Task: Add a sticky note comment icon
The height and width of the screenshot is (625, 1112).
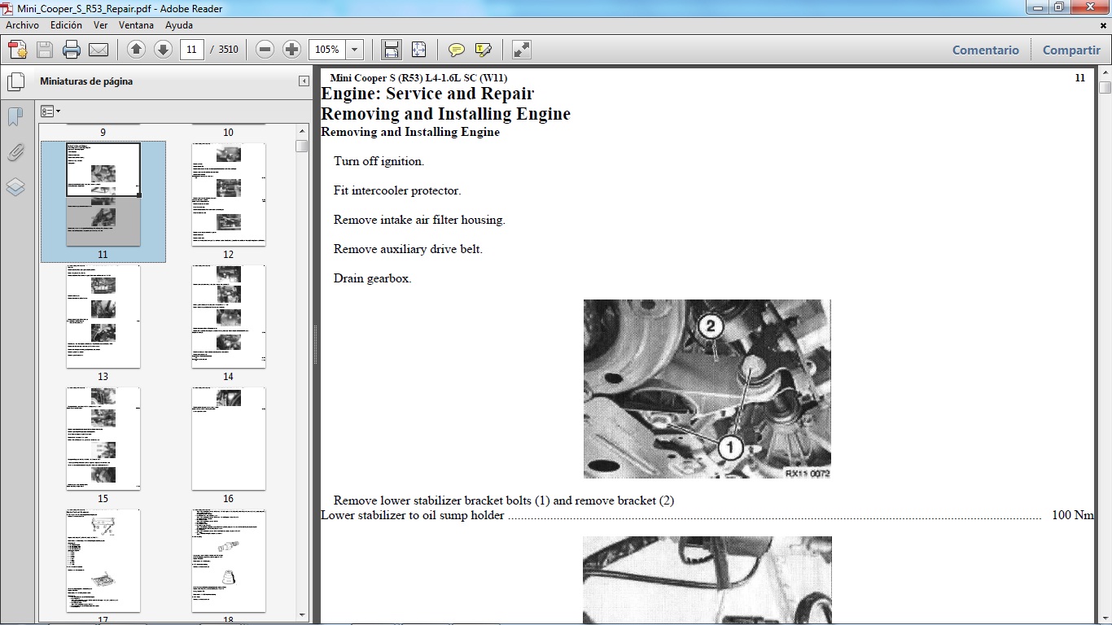Action: pyautogui.click(x=457, y=50)
